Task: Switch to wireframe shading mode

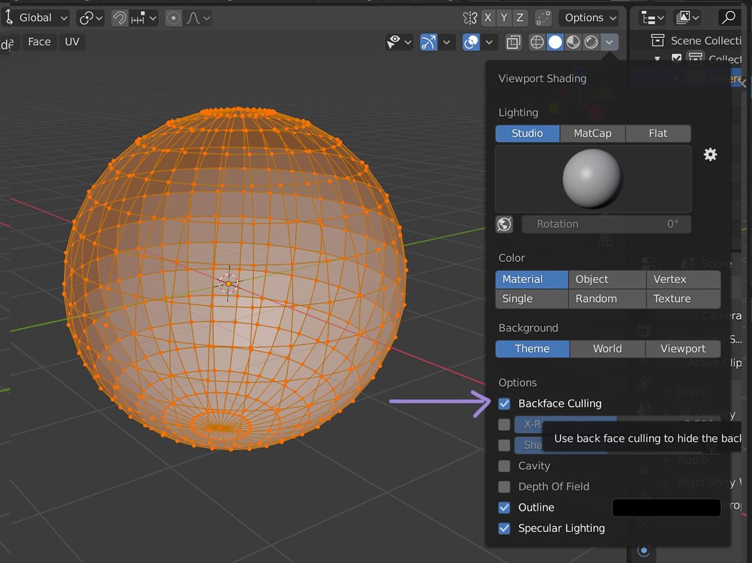Action: pyautogui.click(x=537, y=42)
